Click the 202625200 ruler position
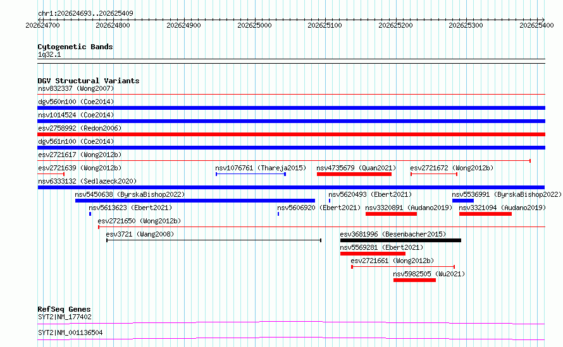563x347 pixels. pos(395,25)
